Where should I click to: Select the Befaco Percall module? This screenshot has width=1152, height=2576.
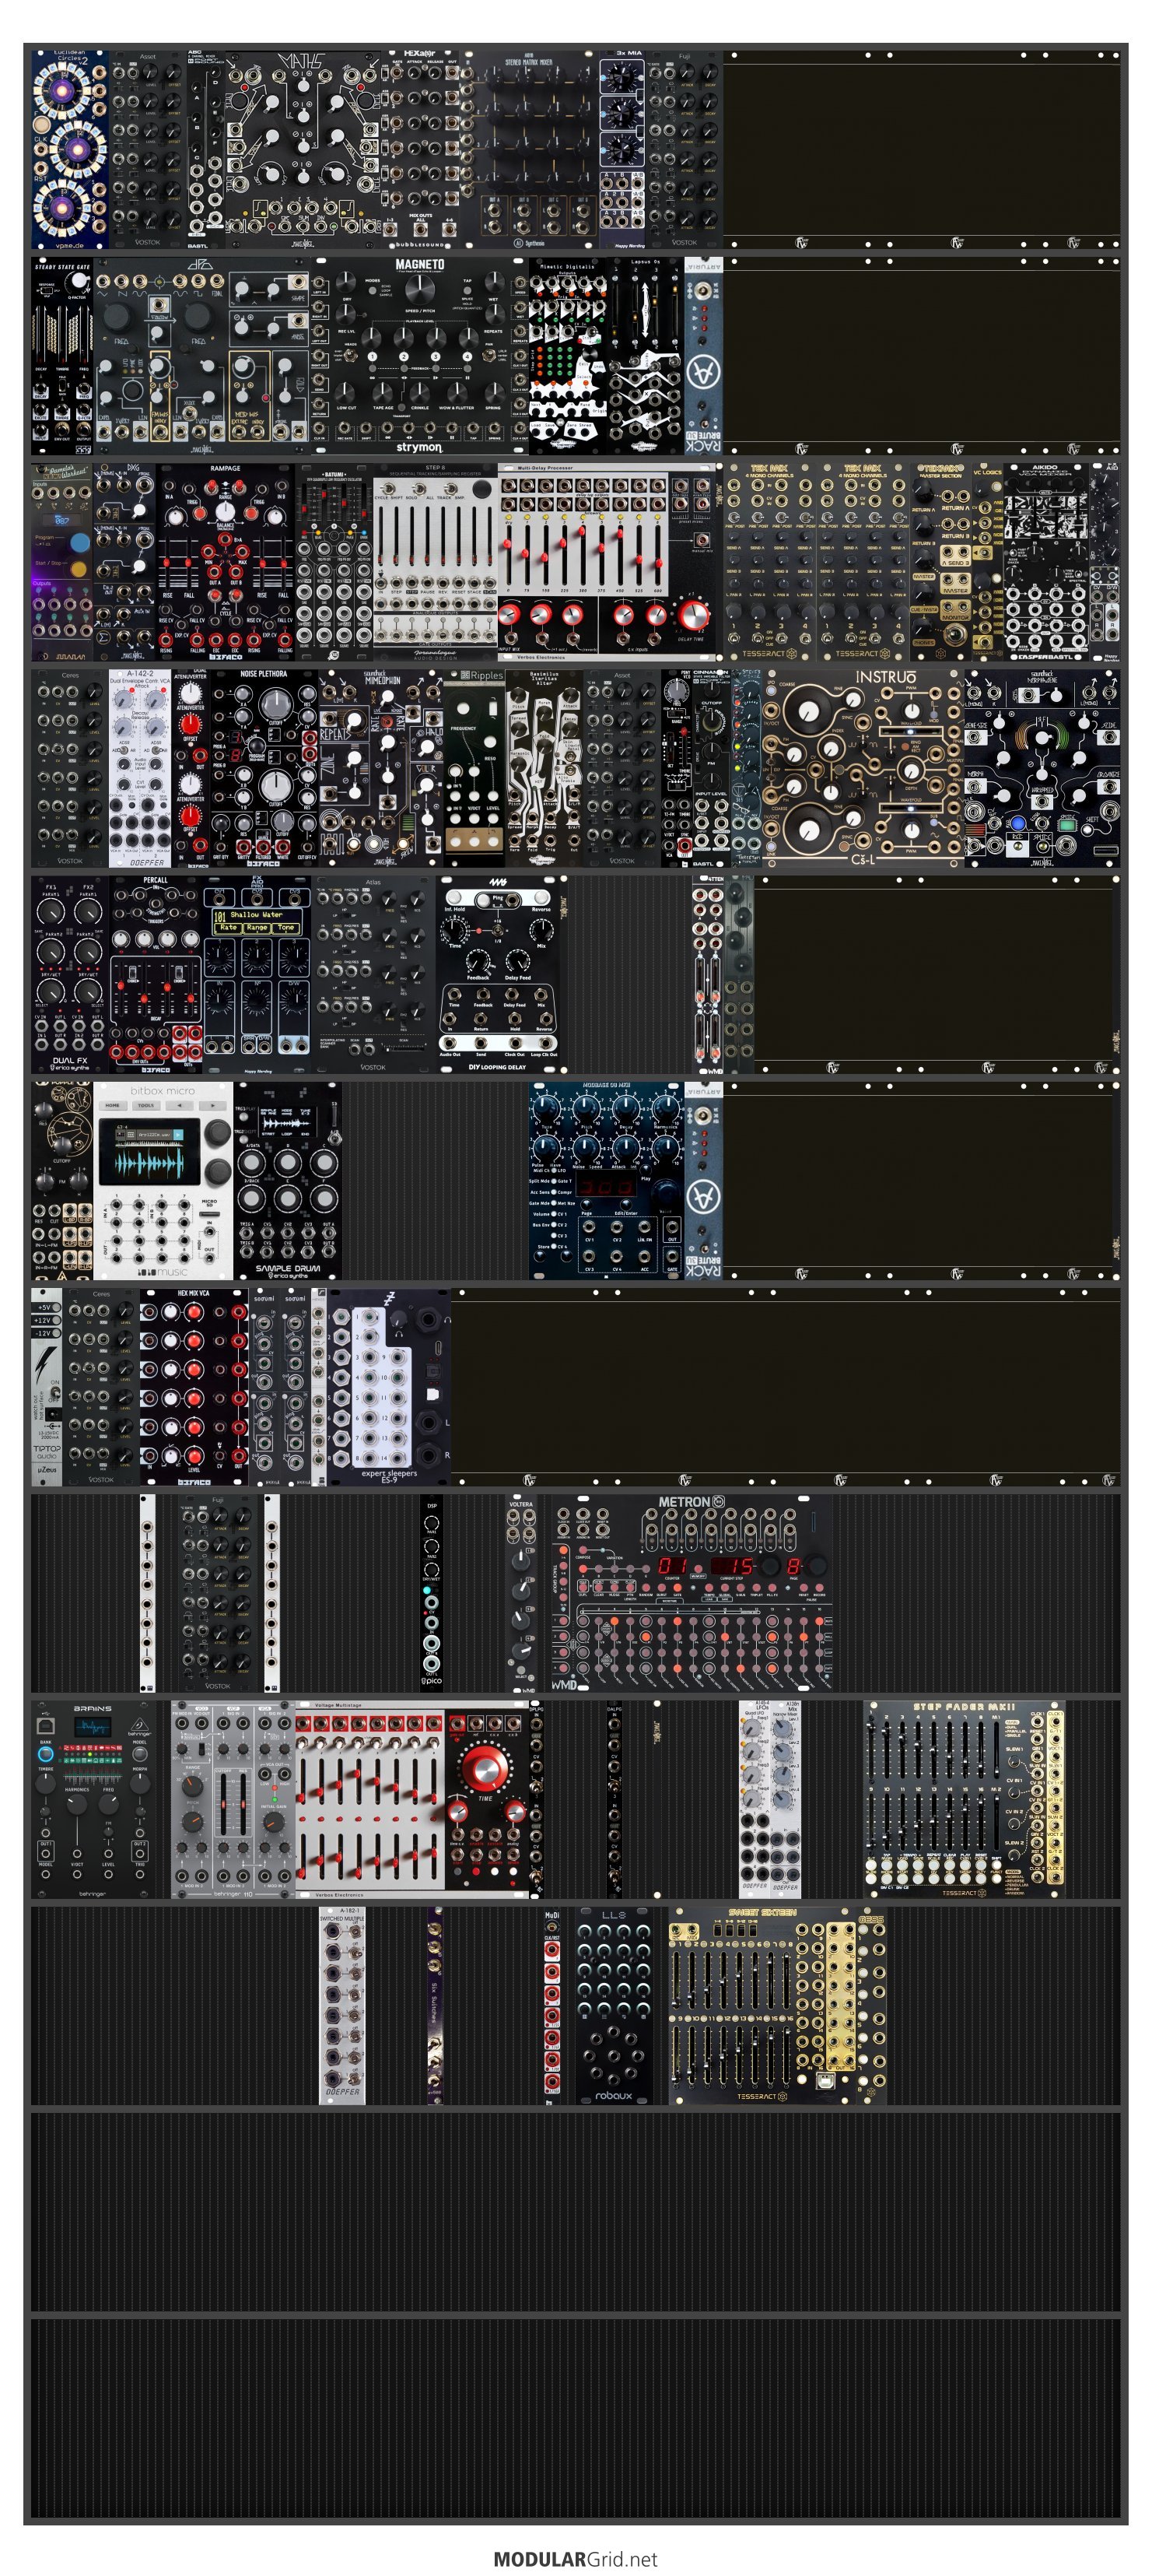(x=156, y=974)
